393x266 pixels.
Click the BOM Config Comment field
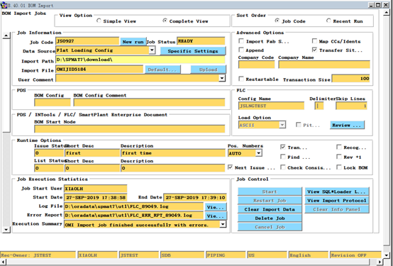(149, 102)
